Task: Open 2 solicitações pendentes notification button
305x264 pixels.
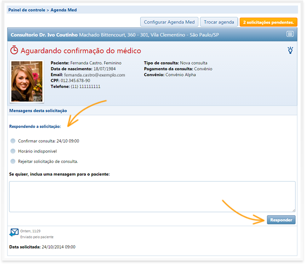Action: point(268,22)
